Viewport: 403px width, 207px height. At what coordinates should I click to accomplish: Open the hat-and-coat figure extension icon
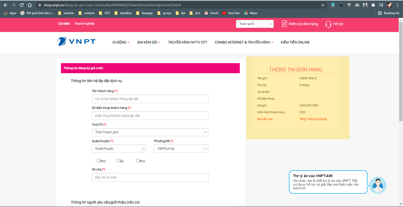point(365,5)
